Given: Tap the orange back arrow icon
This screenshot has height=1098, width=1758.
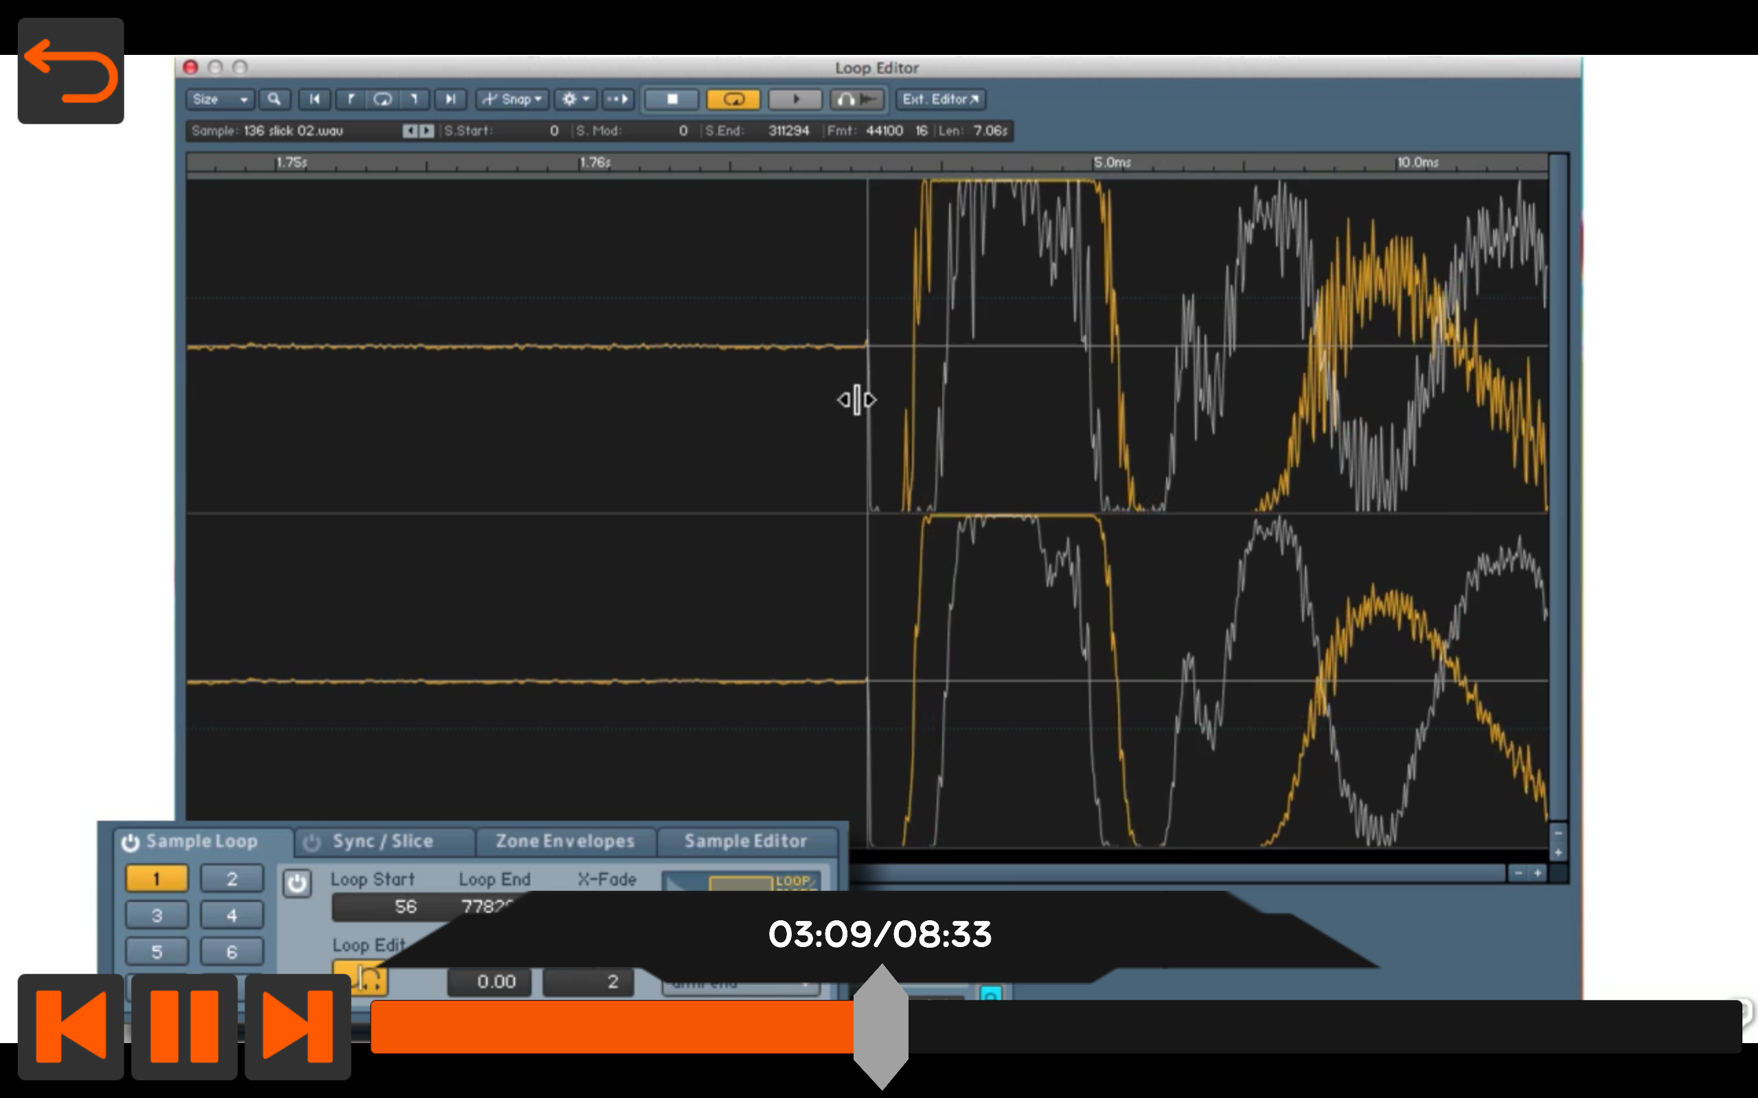Looking at the screenshot, I should point(71,71).
